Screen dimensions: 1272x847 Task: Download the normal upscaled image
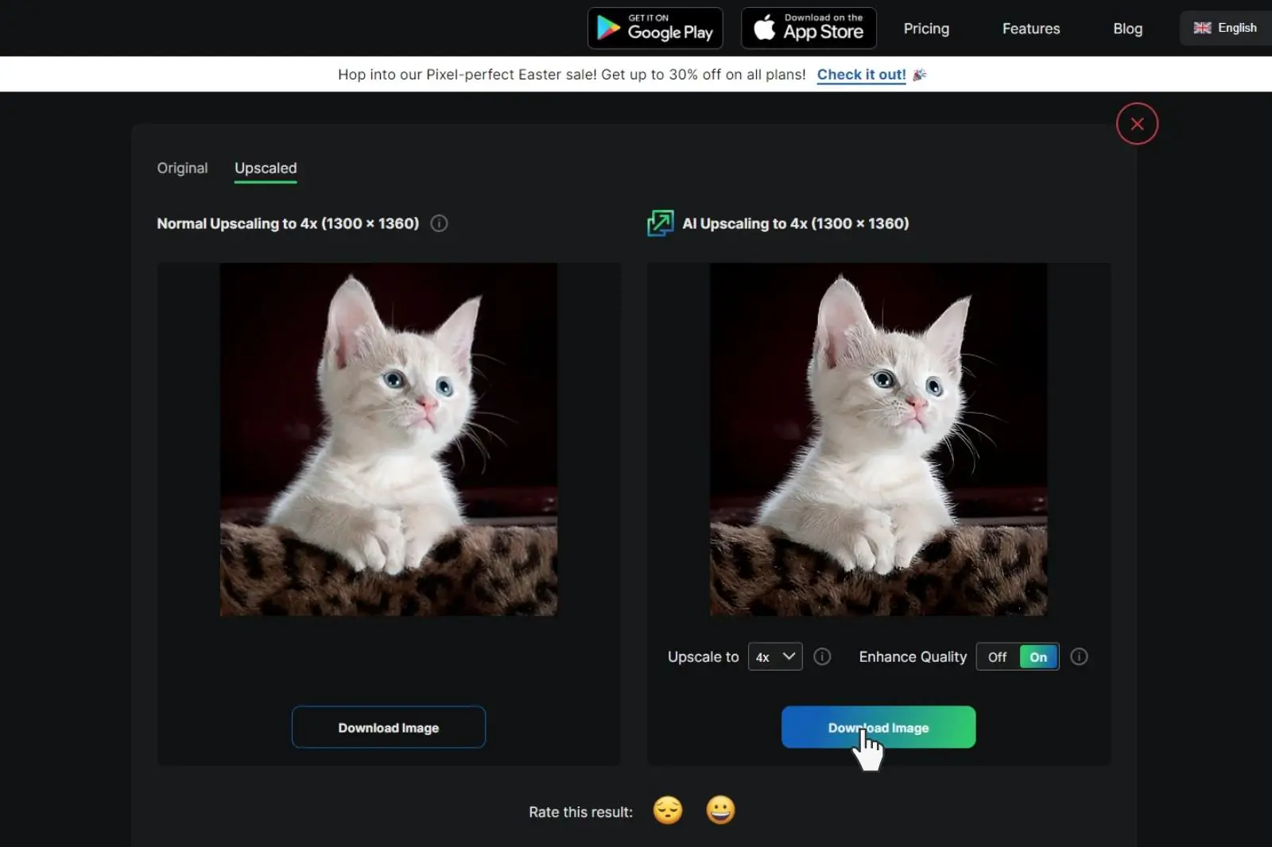pos(389,727)
